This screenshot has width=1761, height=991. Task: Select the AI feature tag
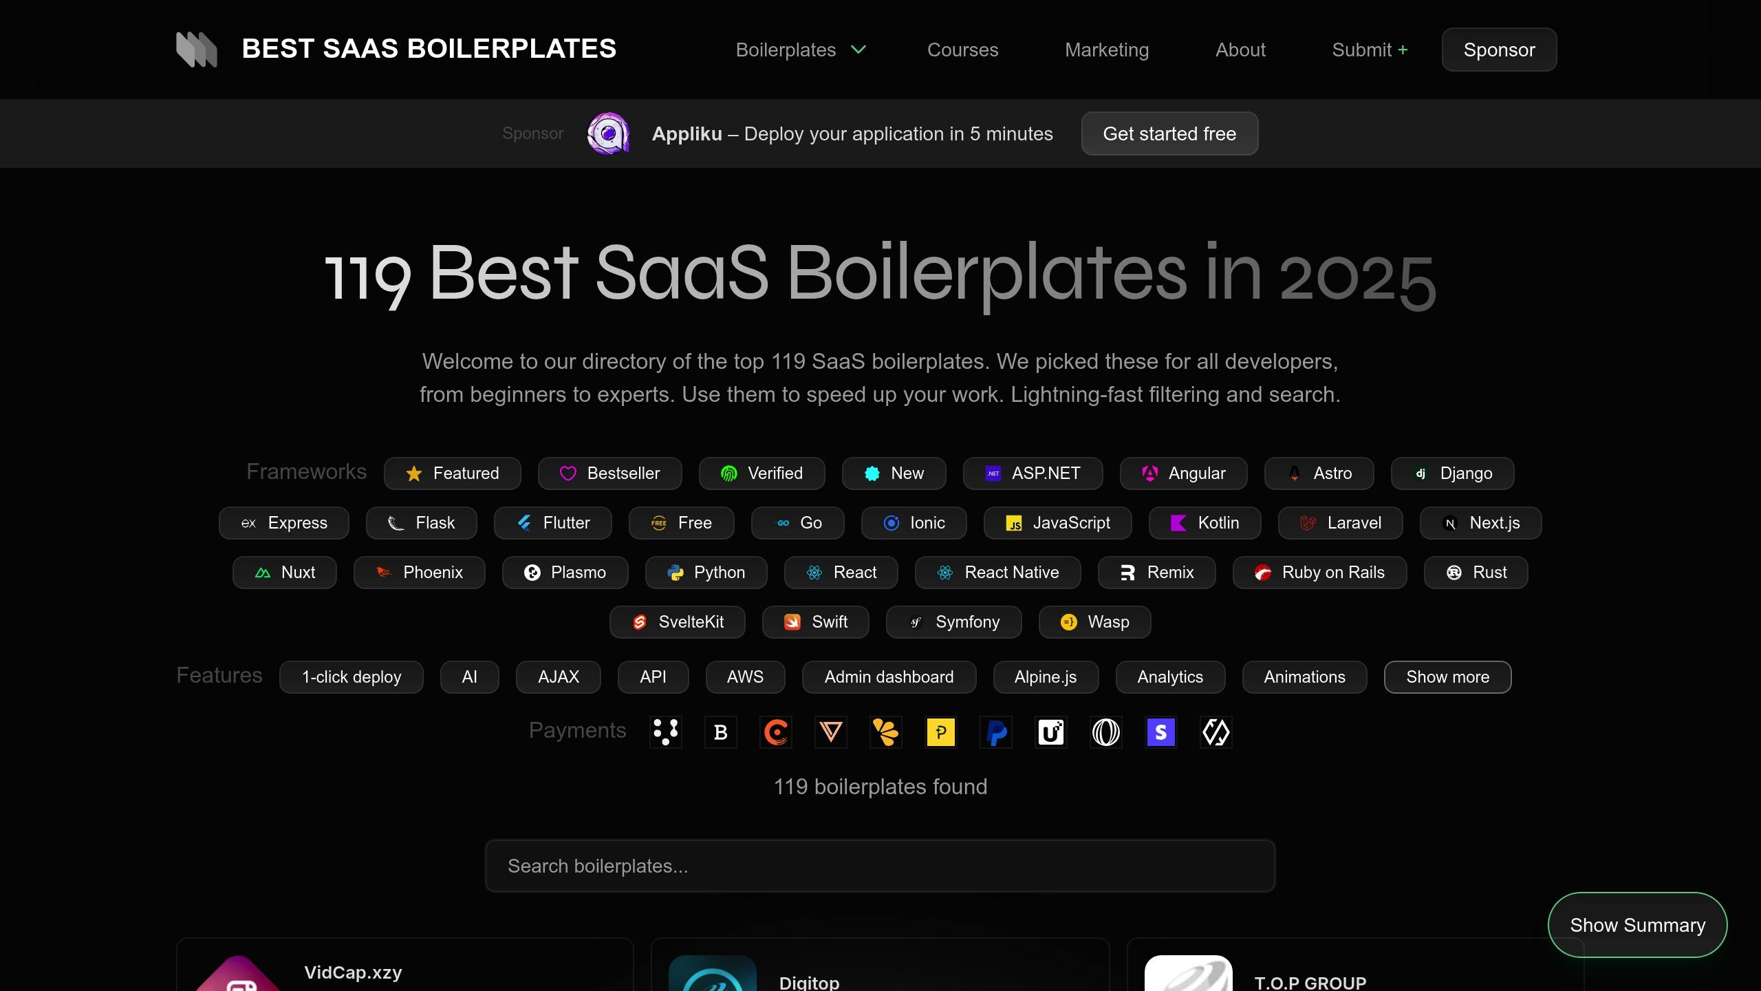469,677
